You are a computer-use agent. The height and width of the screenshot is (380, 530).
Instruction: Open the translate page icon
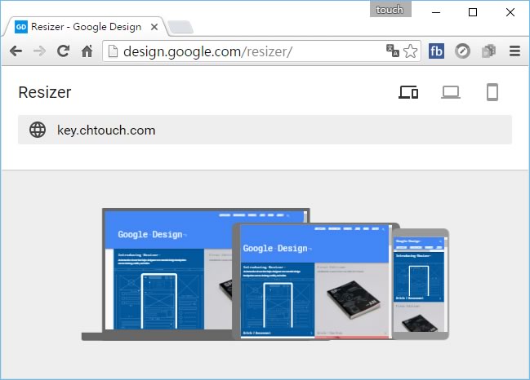pyautogui.click(x=393, y=51)
